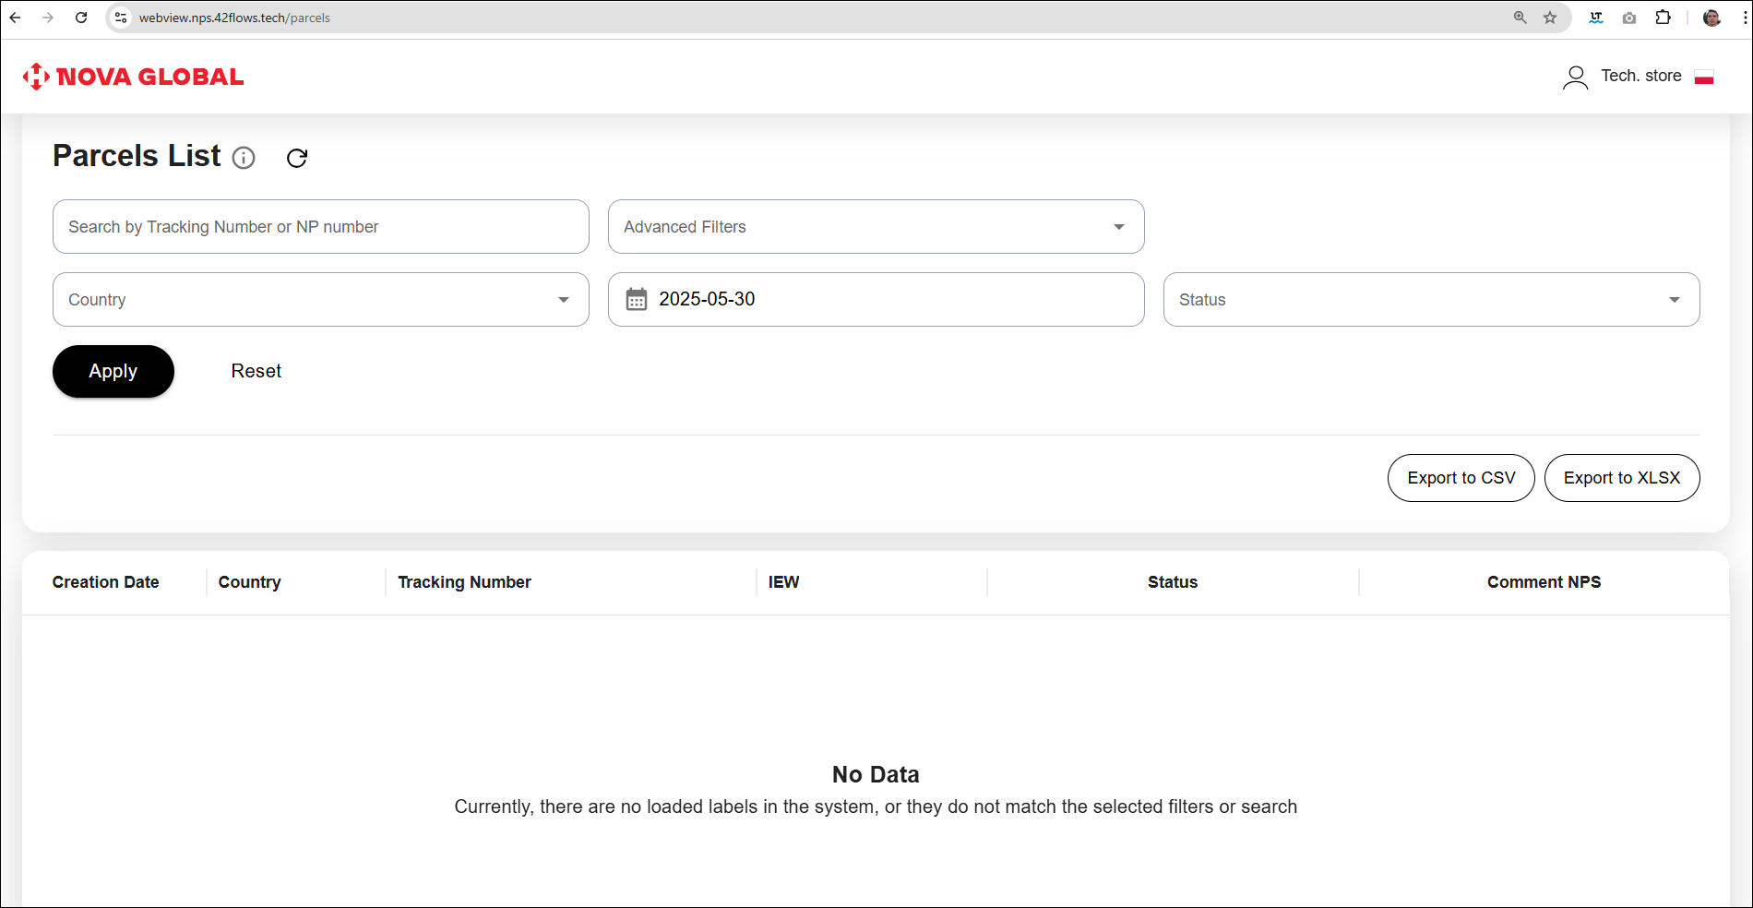Viewport: 1753px width, 908px height.
Task: Open the Status filter dropdown
Action: [x=1431, y=300]
